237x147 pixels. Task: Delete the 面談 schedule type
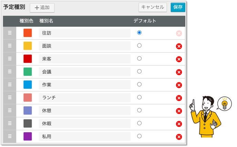(x=179, y=46)
